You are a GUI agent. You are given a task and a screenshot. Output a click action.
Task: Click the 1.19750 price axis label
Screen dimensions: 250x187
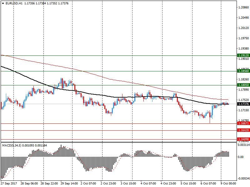(x=244, y=38)
